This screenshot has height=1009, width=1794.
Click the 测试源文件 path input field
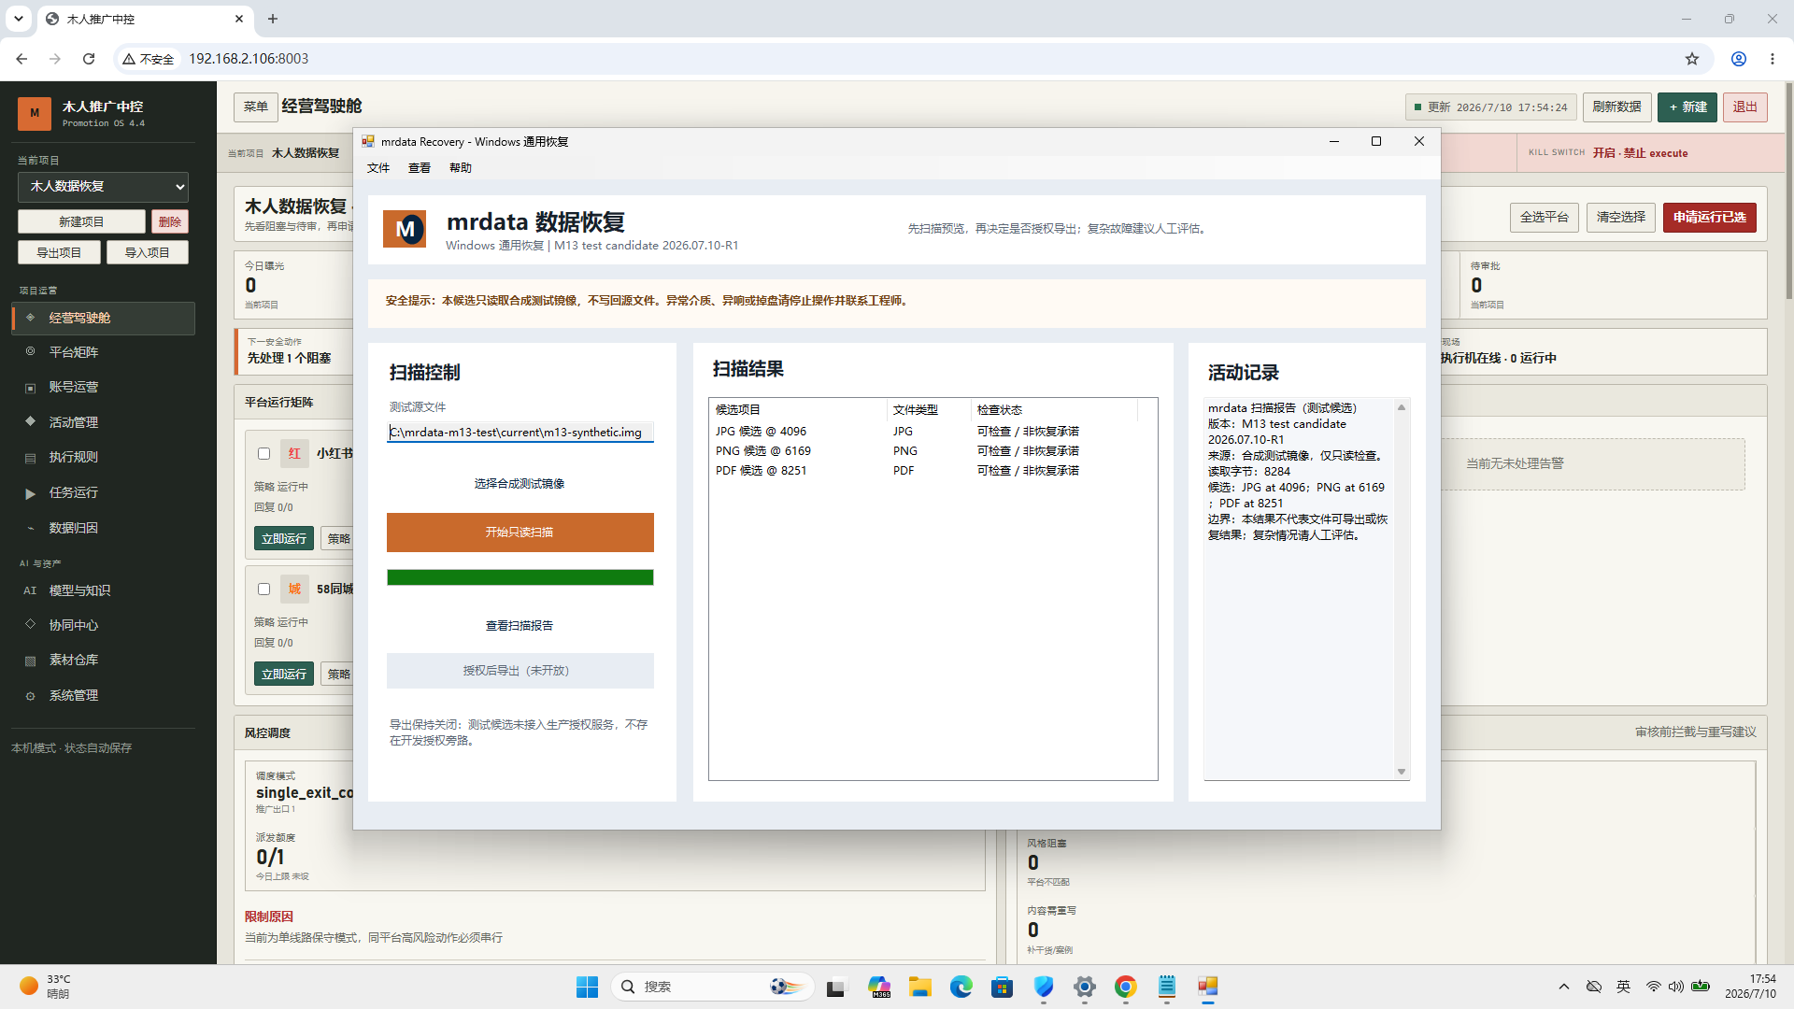pyautogui.click(x=520, y=433)
